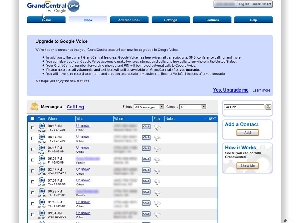The width and height of the screenshot is (299, 223).
Task: Check the 05:01 PM message checkbox
Action: [33, 160]
